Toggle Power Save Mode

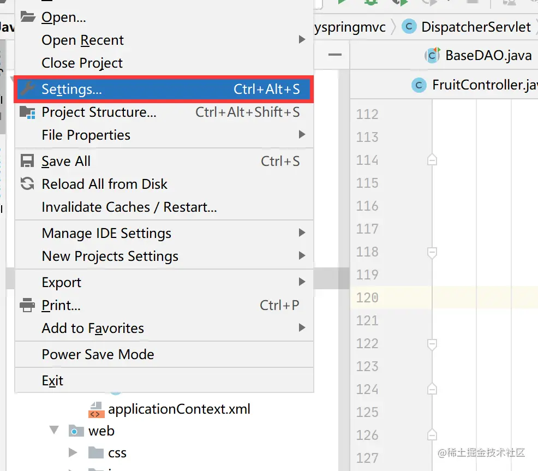point(98,354)
